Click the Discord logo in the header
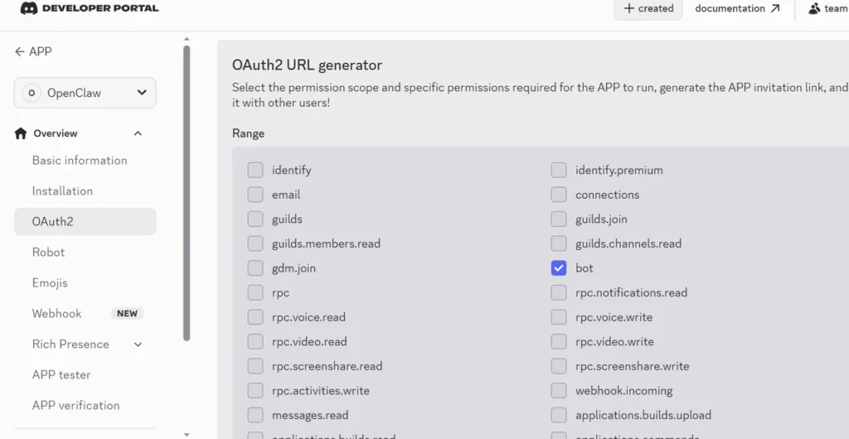The height and width of the screenshot is (439, 849). click(x=28, y=8)
